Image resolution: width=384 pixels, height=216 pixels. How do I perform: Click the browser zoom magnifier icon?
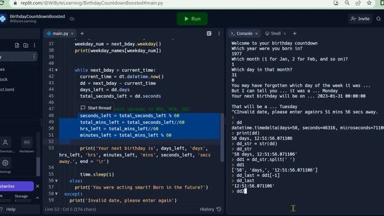[347, 3]
